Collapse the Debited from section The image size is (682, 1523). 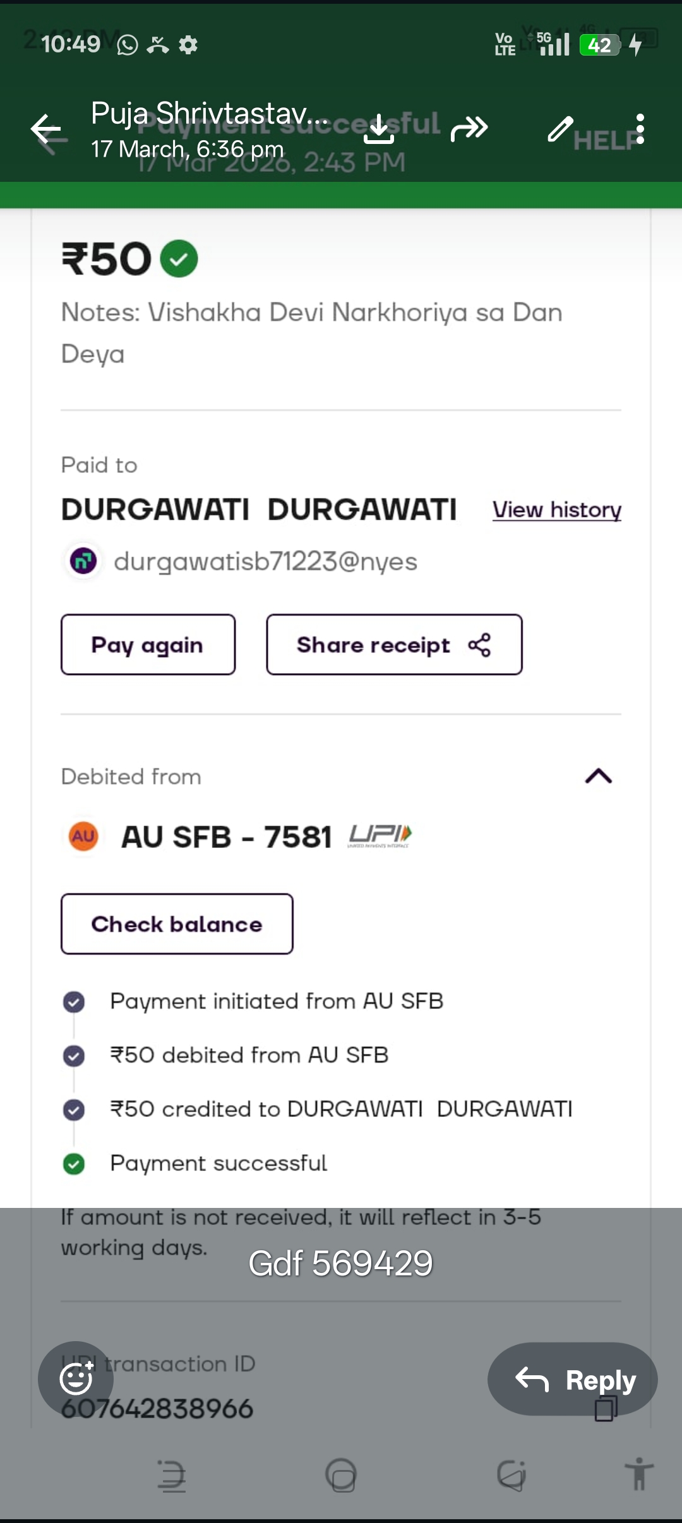pos(598,776)
